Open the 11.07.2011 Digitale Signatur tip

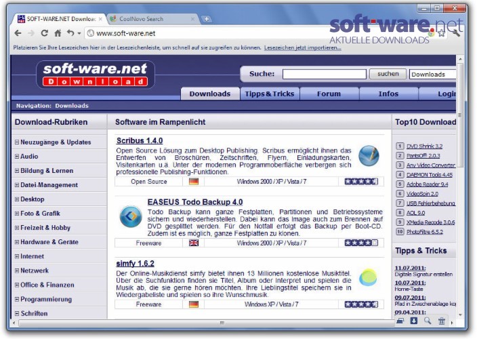[423, 271]
